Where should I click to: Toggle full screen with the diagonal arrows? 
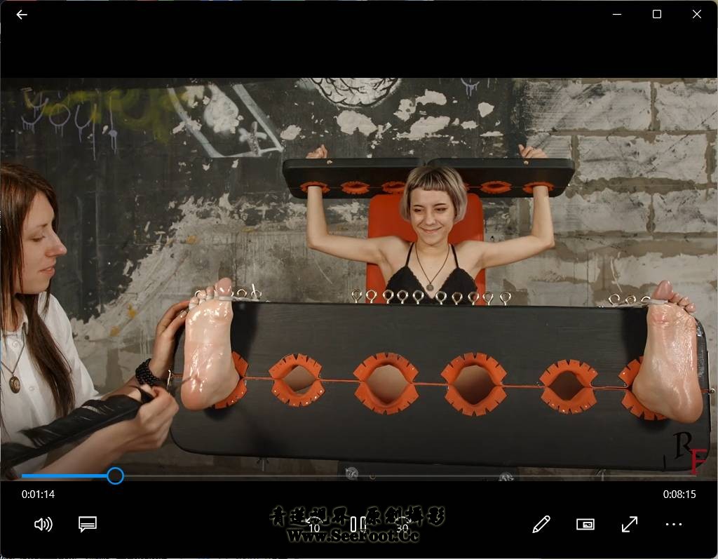pyautogui.click(x=630, y=524)
